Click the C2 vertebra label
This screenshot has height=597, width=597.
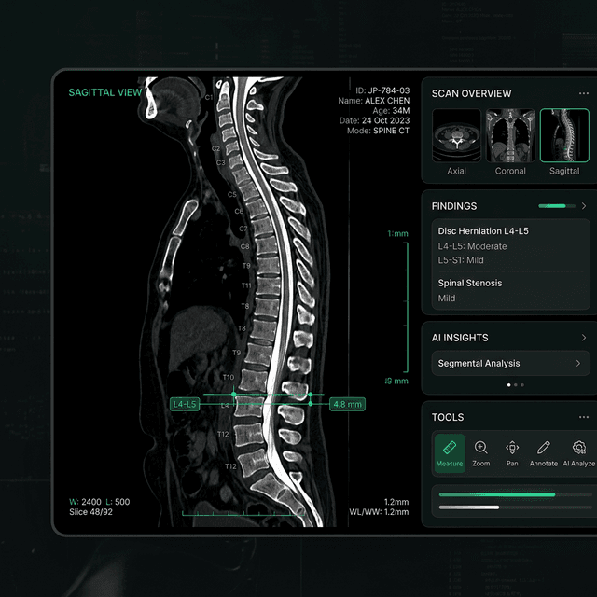tap(215, 148)
